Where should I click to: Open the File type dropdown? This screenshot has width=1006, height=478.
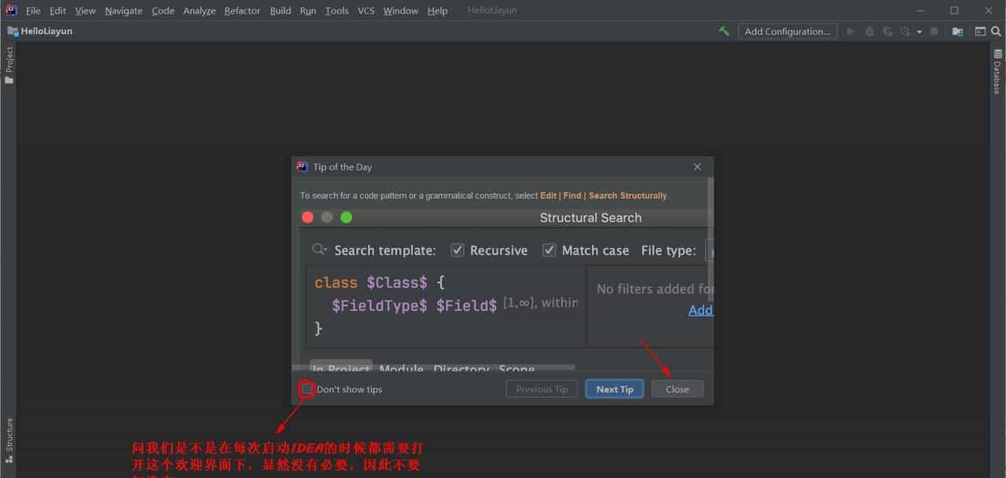pyautogui.click(x=710, y=250)
